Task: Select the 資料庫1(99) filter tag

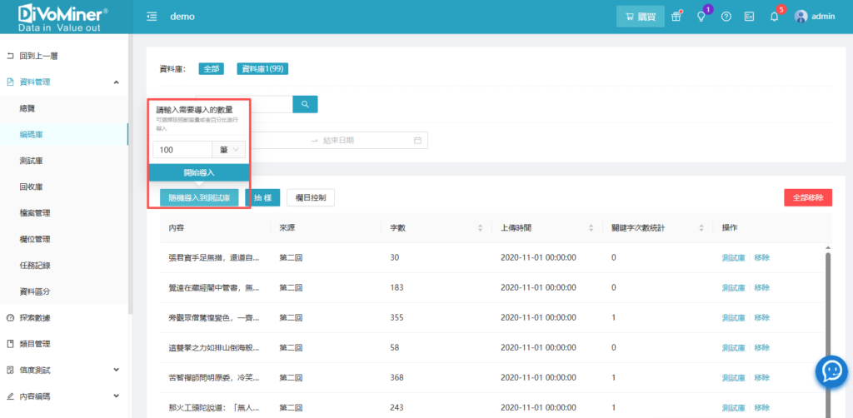Action: pyautogui.click(x=262, y=69)
